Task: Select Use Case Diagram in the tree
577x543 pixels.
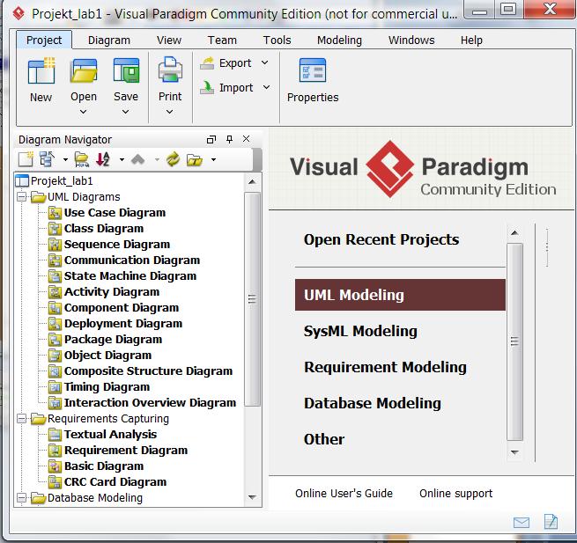Action: [115, 212]
